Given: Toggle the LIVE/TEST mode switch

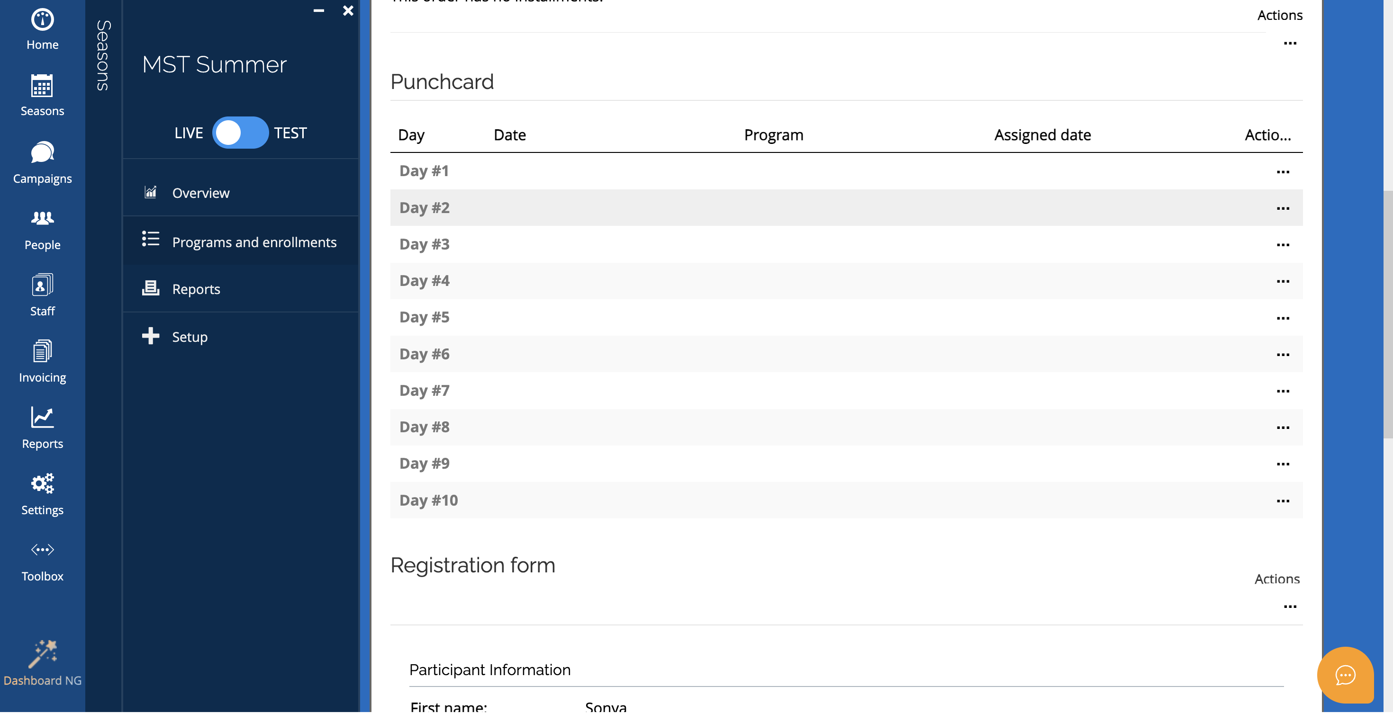Looking at the screenshot, I should point(240,133).
